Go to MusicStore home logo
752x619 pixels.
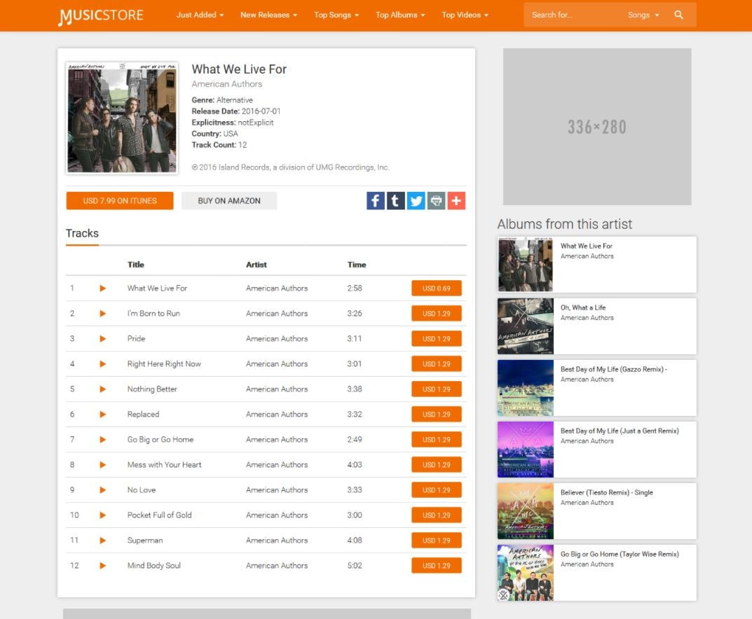pos(101,15)
